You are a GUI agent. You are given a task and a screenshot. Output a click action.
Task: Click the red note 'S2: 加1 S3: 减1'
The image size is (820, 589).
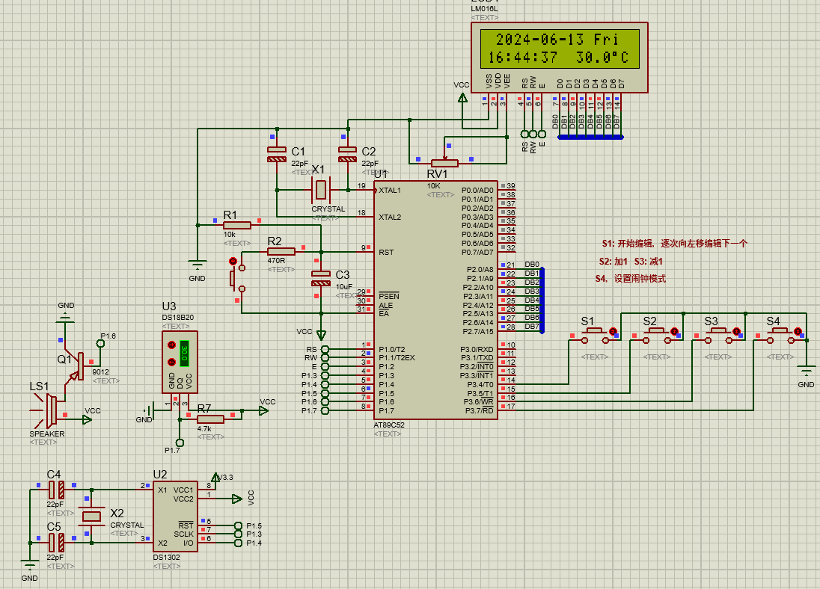[x=631, y=262]
